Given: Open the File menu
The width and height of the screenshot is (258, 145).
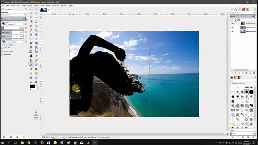Looking at the screenshot, I should (3, 6).
